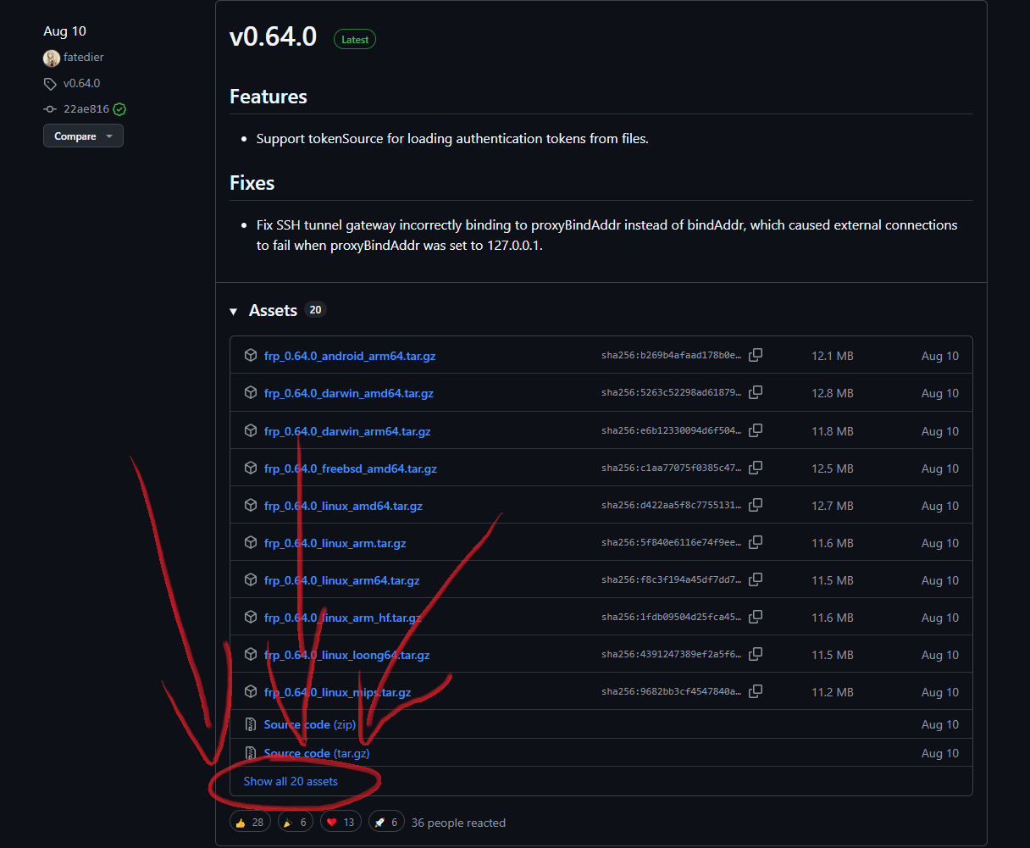Open the v0.64.0 tag link
This screenshot has width=1030, height=848.
tap(81, 83)
